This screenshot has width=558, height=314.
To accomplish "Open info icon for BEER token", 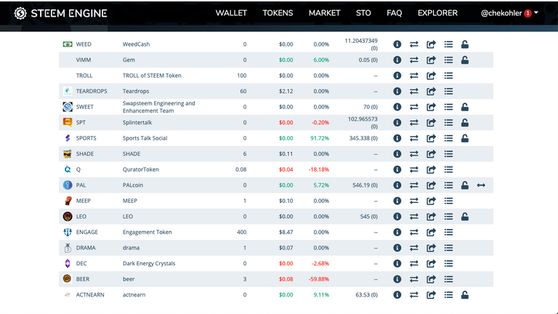I will 397,279.
